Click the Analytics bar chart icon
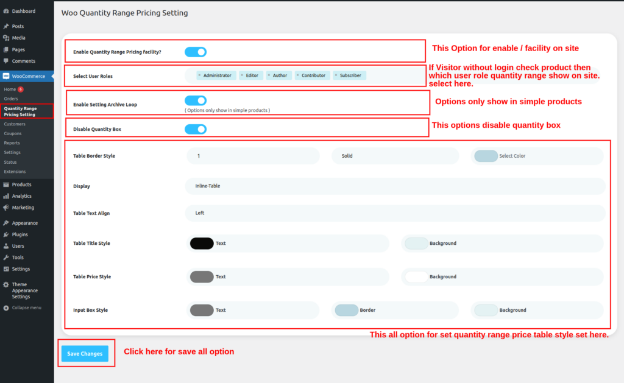The height and width of the screenshot is (383, 624). [x=6, y=196]
